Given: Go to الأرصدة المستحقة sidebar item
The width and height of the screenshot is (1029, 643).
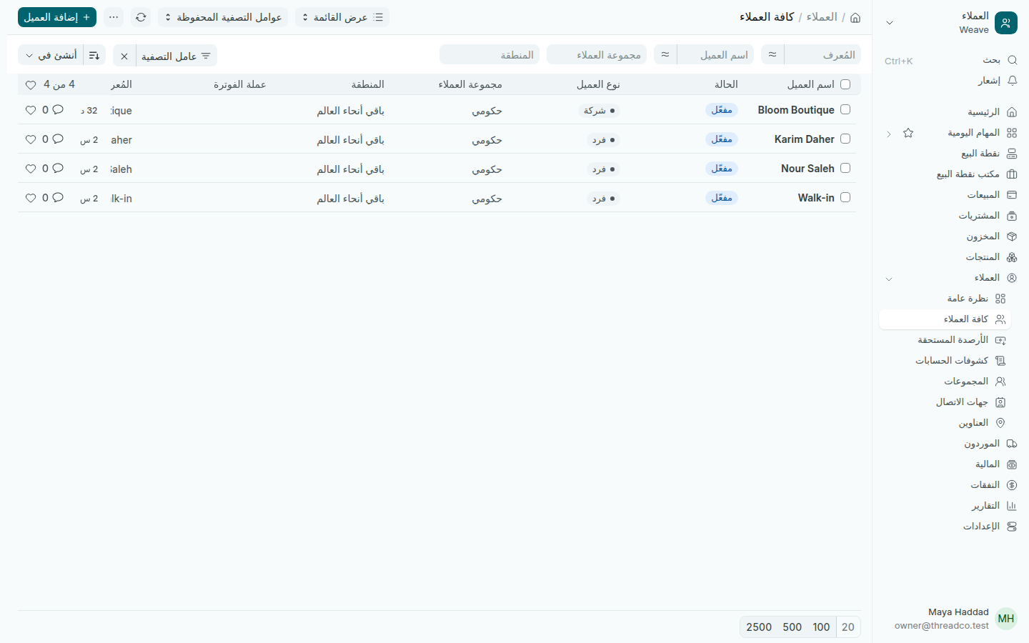Looking at the screenshot, I should click(x=945, y=340).
